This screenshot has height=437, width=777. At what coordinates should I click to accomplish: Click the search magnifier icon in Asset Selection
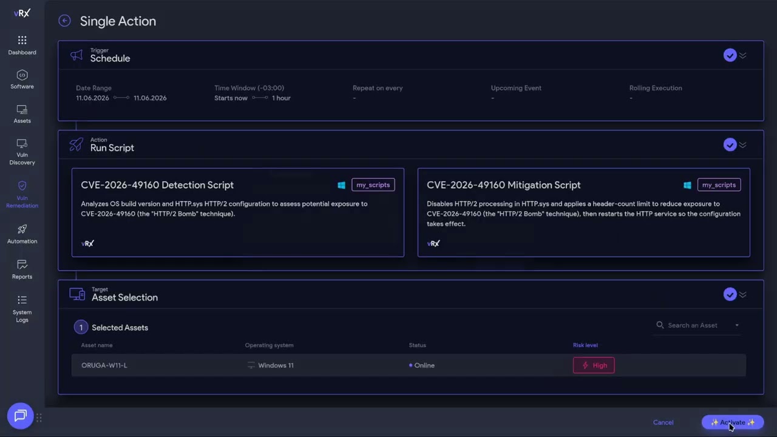click(x=660, y=325)
